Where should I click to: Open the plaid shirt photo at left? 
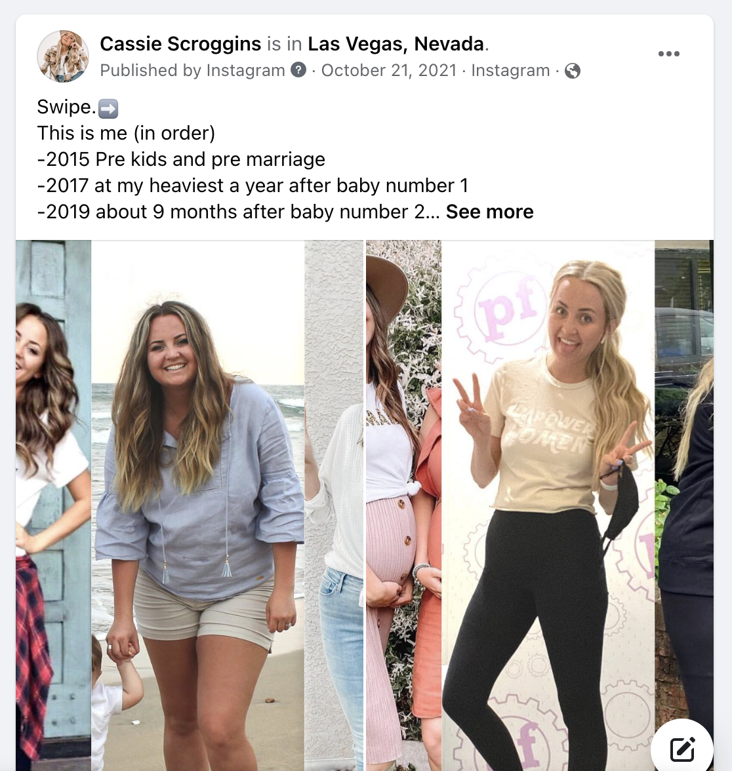[53, 505]
